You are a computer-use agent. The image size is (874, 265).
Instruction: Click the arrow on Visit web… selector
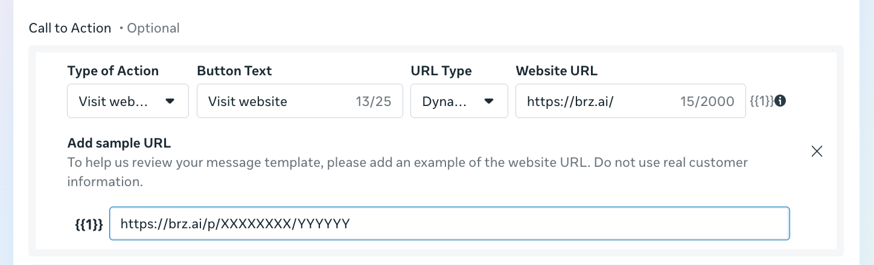pos(170,101)
